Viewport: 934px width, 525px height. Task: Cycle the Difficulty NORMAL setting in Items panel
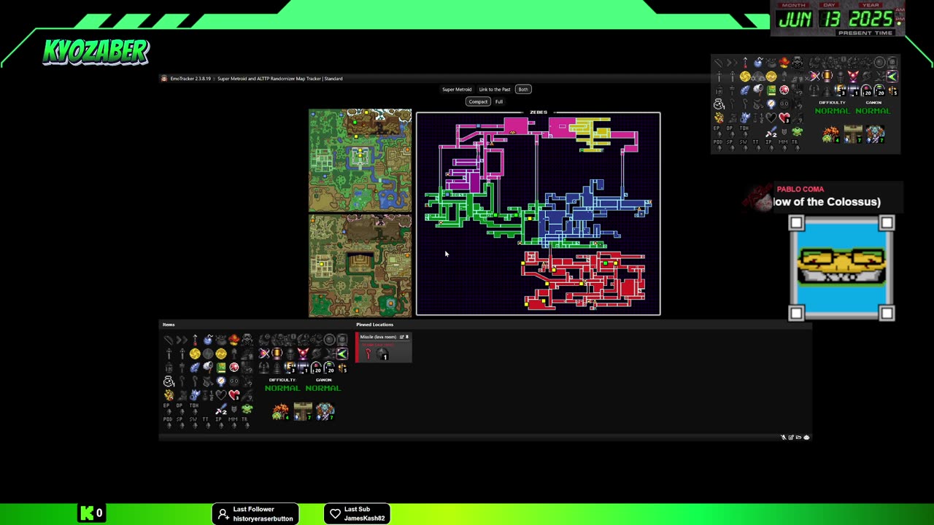[282, 388]
